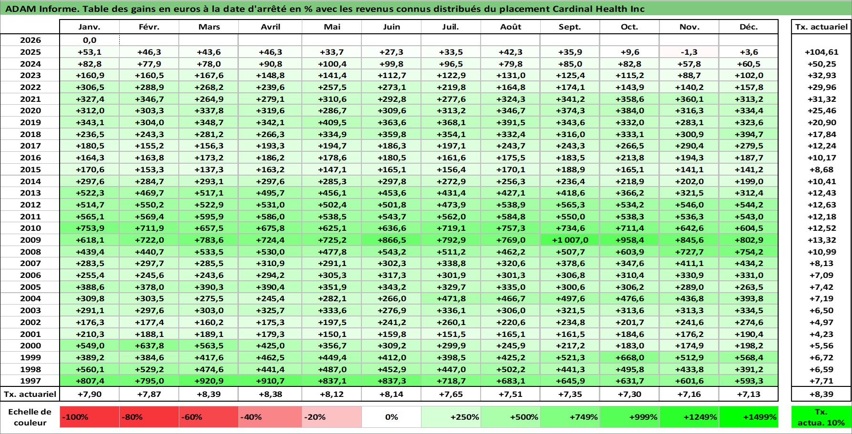Click the +13,32 rate in 2009 row

821,240
